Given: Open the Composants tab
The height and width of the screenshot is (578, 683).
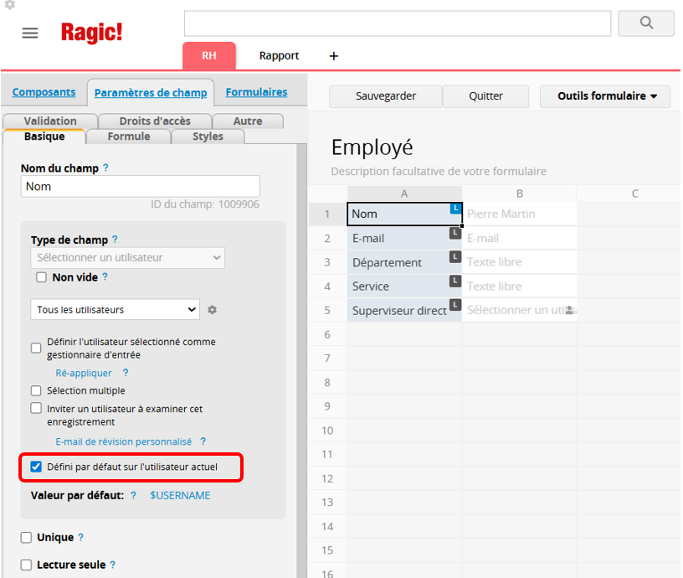Looking at the screenshot, I should coord(44,92).
